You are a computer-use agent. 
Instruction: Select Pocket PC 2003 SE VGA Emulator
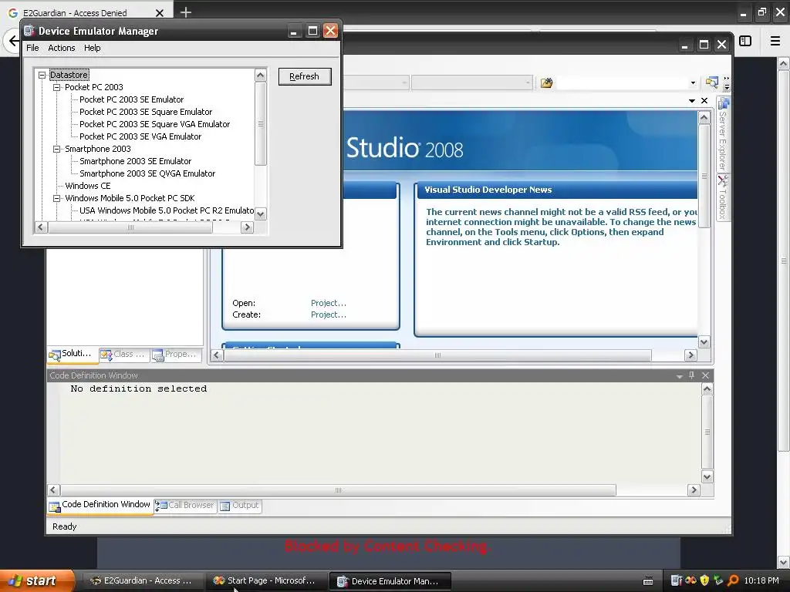point(140,136)
